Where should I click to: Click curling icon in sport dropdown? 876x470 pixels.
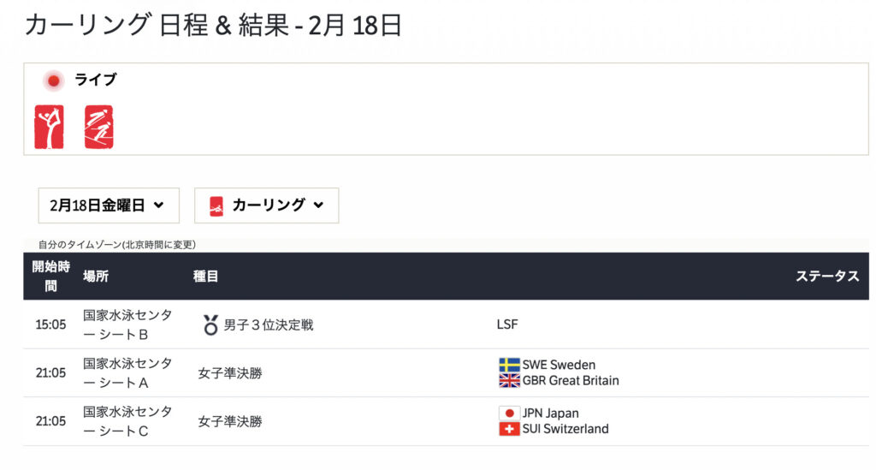(216, 205)
